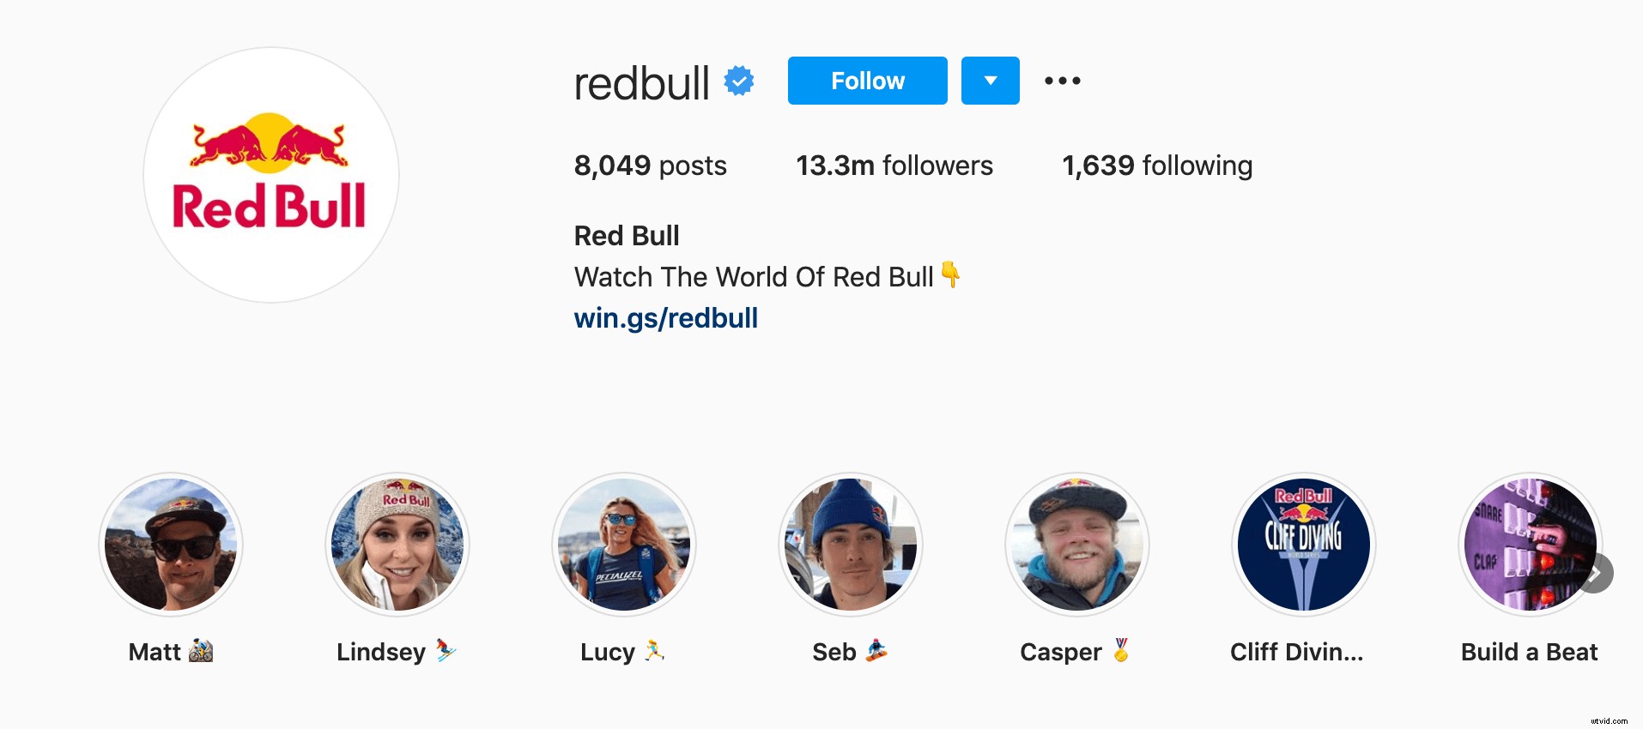The image size is (1643, 729).
Task: Open the Lindsey story highlight
Action: (397, 545)
